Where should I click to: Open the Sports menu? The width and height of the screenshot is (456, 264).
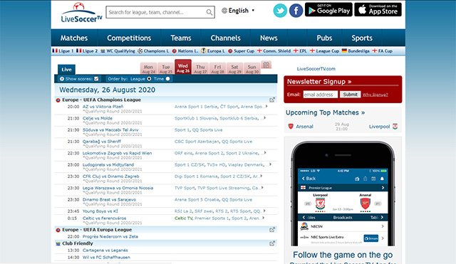[362, 38]
